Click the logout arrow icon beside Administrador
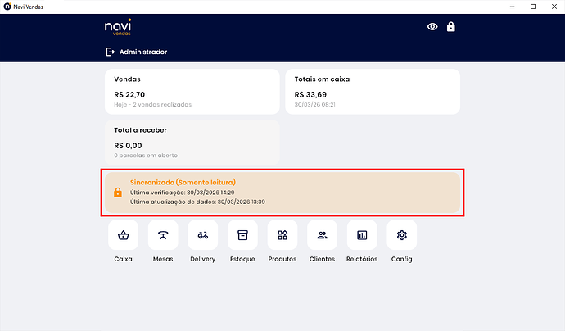 (110, 52)
